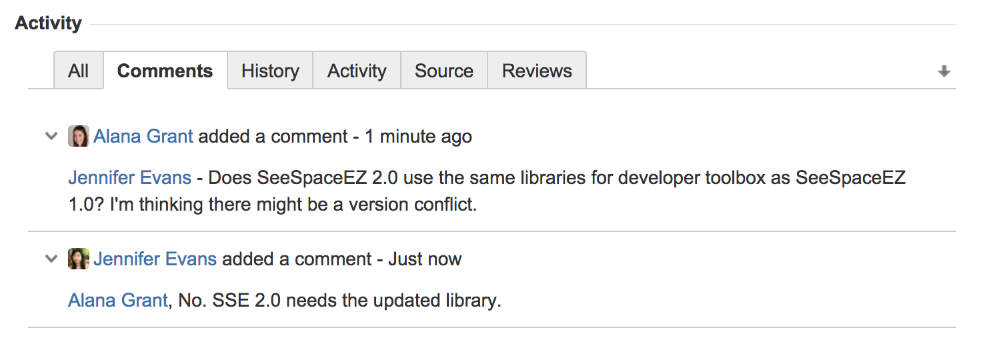Click the "Just now" timestamp

tap(425, 259)
